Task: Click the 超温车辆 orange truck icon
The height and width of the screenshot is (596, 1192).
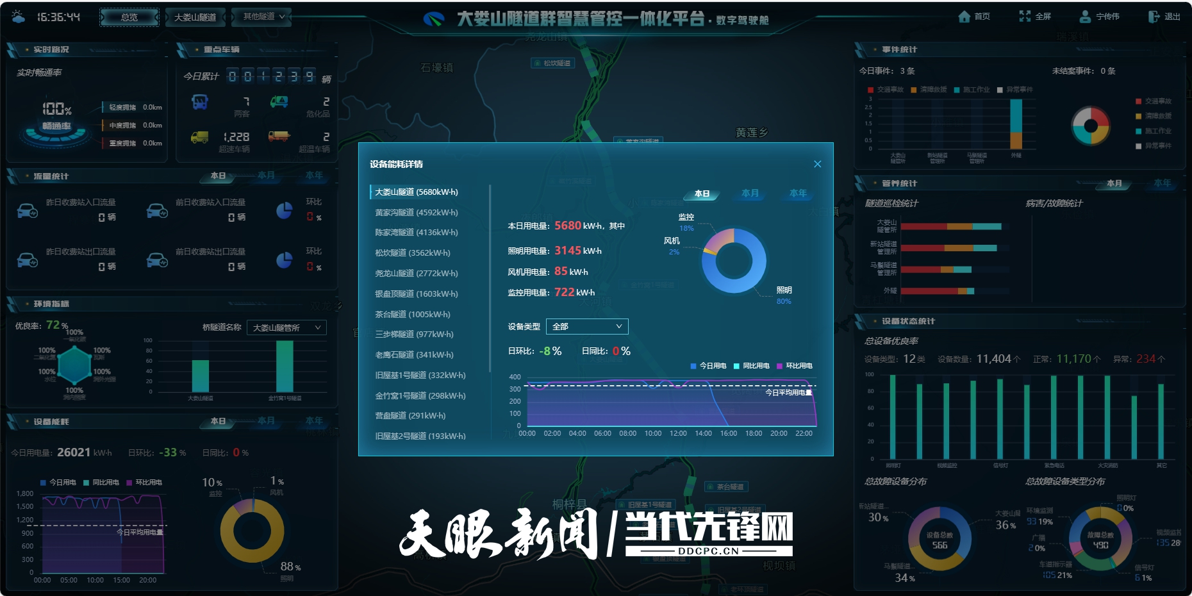Action: coord(279,136)
